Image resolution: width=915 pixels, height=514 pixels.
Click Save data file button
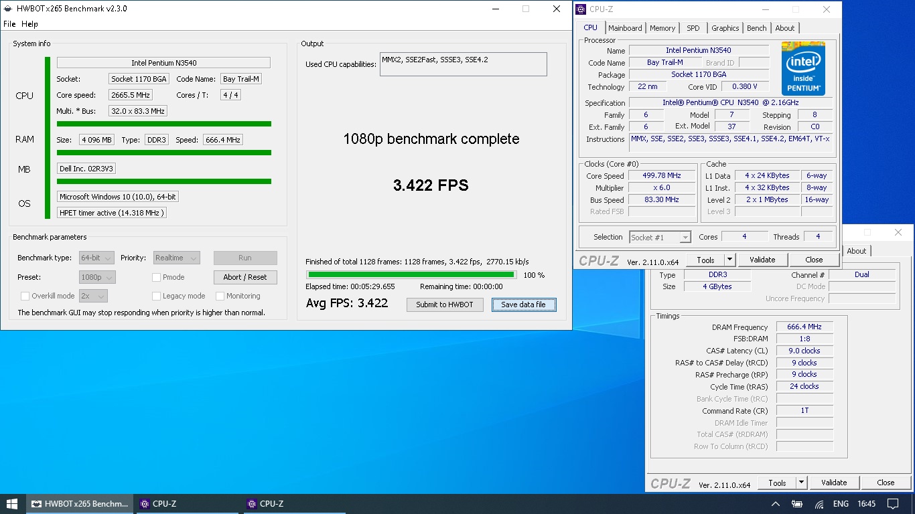point(524,305)
